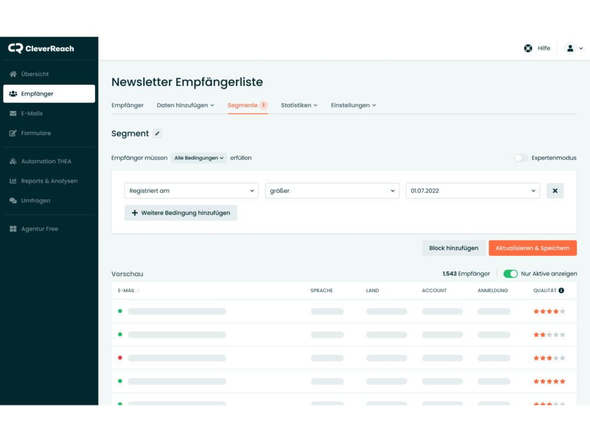Image resolution: width=590 pixels, height=442 pixels.
Task: Click the Umfragen speech bubble icon
Action: [x=13, y=201]
